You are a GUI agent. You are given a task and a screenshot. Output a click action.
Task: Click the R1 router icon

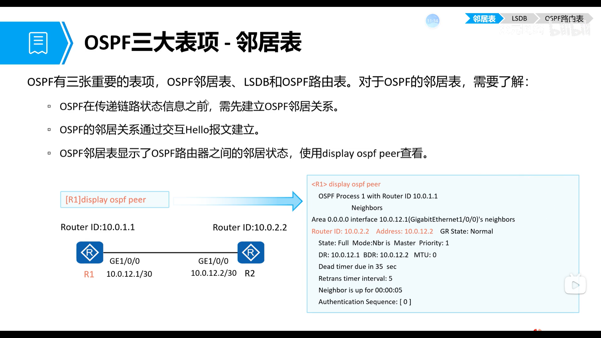tap(90, 252)
